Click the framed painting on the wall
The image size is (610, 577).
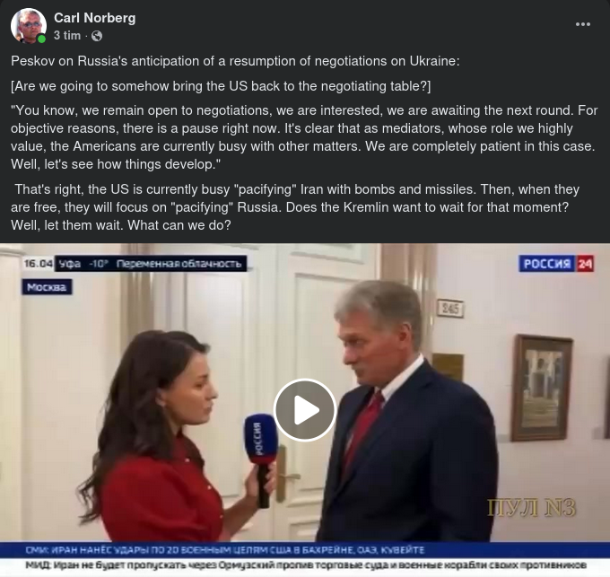pyautogui.click(x=543, y=388)
